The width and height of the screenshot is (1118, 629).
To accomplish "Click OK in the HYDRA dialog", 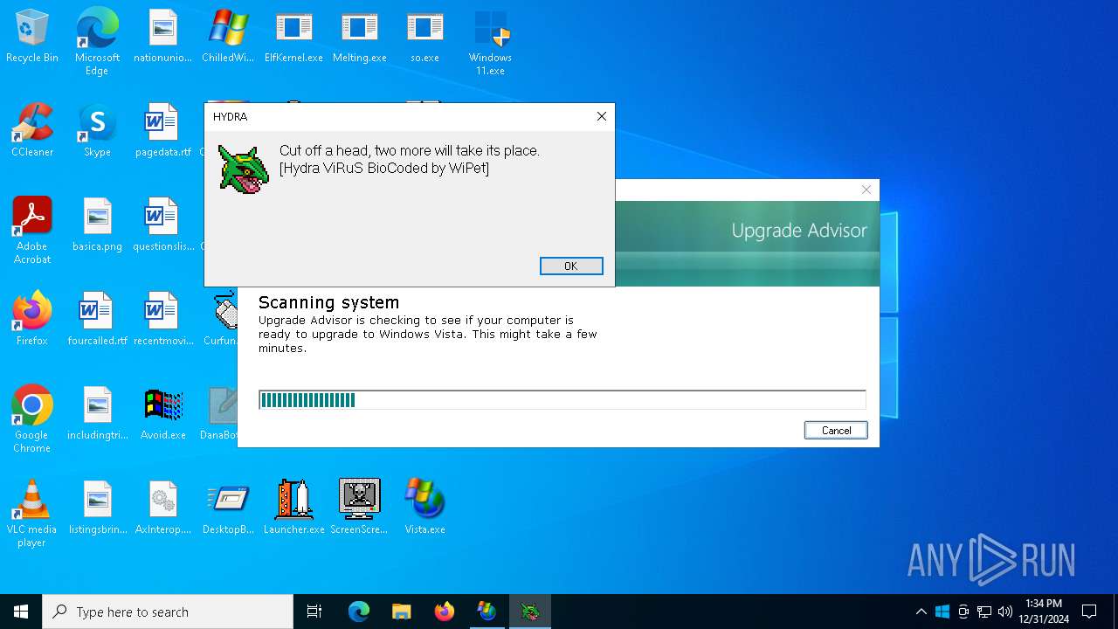I will (x=571, y=266).
